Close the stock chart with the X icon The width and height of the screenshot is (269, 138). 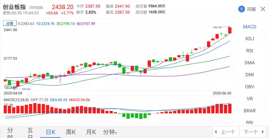pyautogui.click(x=263, y=9)
